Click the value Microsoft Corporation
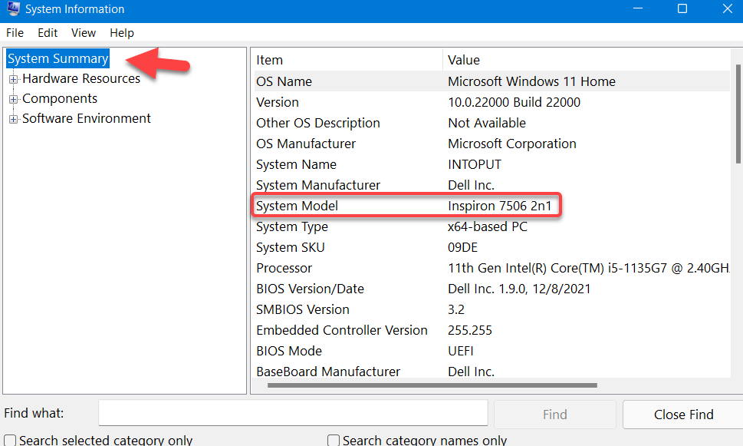 click(x=511, y=144)
